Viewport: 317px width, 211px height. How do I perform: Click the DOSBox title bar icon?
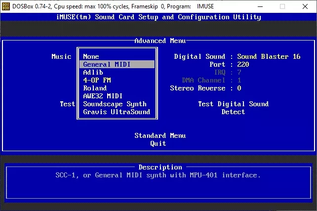[x=5, y=6]
